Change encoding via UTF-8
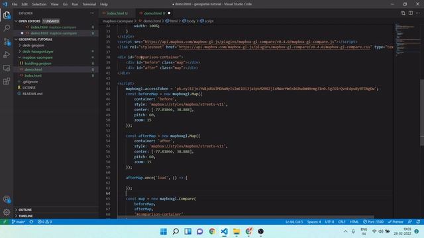424x238 pixels. click(329, 222)
